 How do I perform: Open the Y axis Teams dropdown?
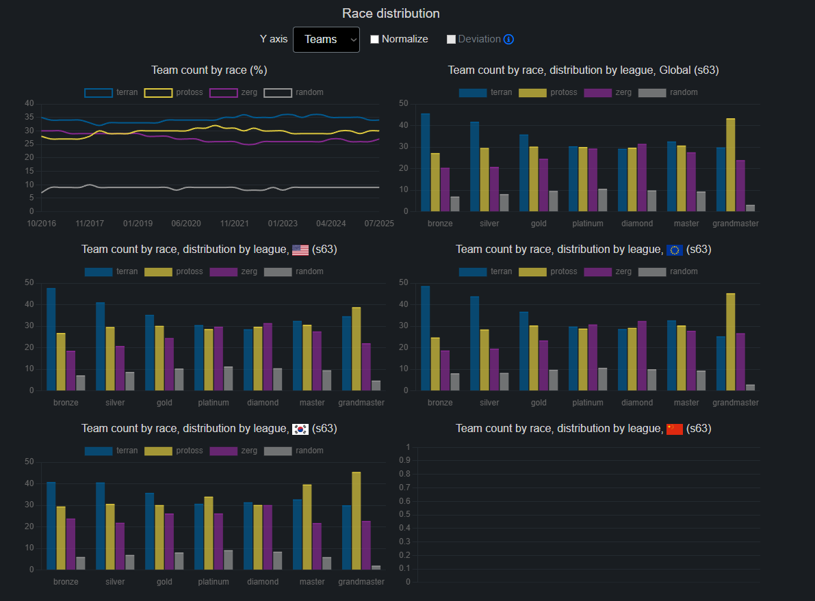coord(326,40)
